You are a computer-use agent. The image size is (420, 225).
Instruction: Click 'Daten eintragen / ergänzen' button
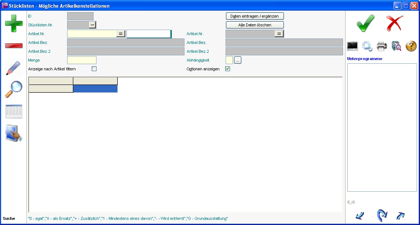pos(255,16)
